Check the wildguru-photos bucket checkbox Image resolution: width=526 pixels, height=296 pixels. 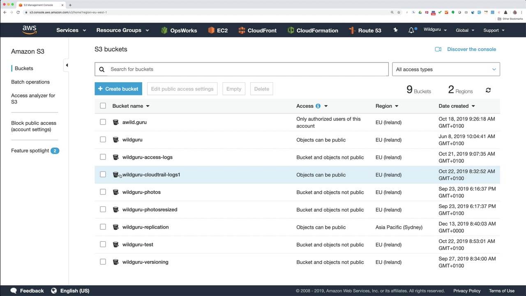(103, 192)
